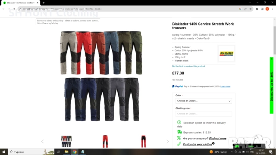Show hidden system tray icons chevron
Image resolution: width=276 pixels, height=155 pixels.
point(232,152)
